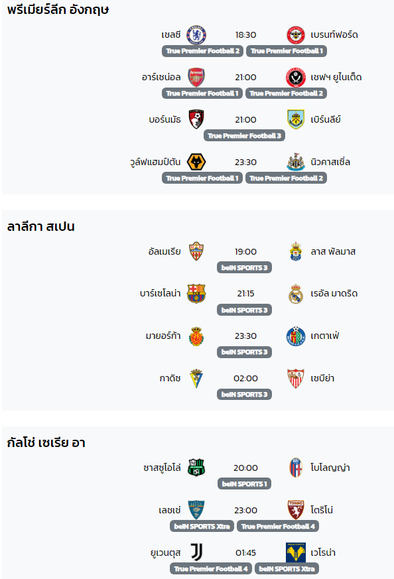Screen dimensions: 394x579
Task: Select the พรีเมียร์ลีก อังกฤษ heading
Action: (58, 10)
